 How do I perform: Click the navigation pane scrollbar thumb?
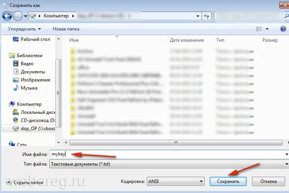click(59, 93)
